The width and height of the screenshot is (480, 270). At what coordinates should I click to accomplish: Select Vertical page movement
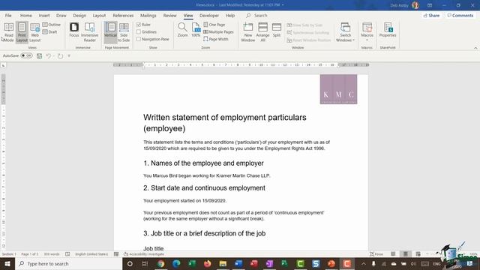(110, 32)
